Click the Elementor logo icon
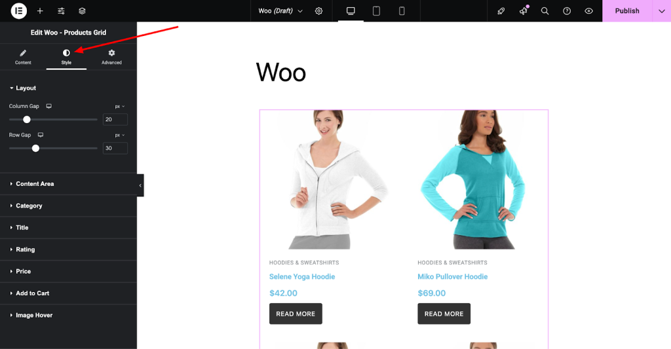 (x=19, y=11)
